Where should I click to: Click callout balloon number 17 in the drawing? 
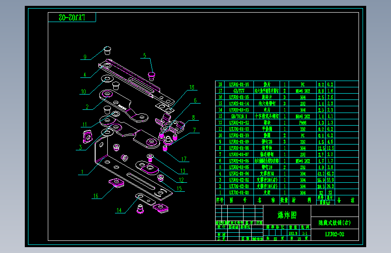[x=184, y=159]
